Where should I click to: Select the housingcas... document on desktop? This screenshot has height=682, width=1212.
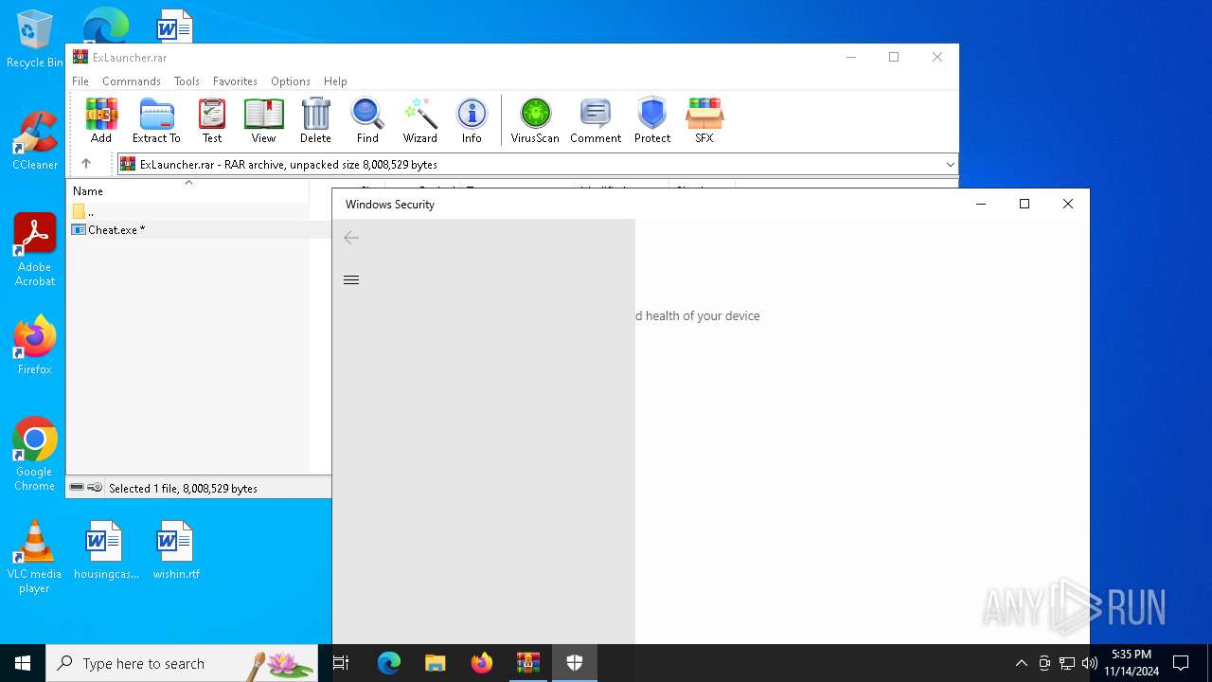point(106,550)
